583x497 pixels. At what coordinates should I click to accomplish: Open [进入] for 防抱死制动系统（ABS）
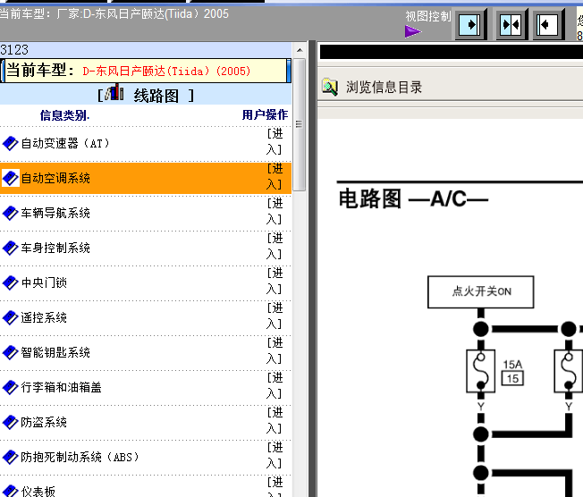(275, 455)
